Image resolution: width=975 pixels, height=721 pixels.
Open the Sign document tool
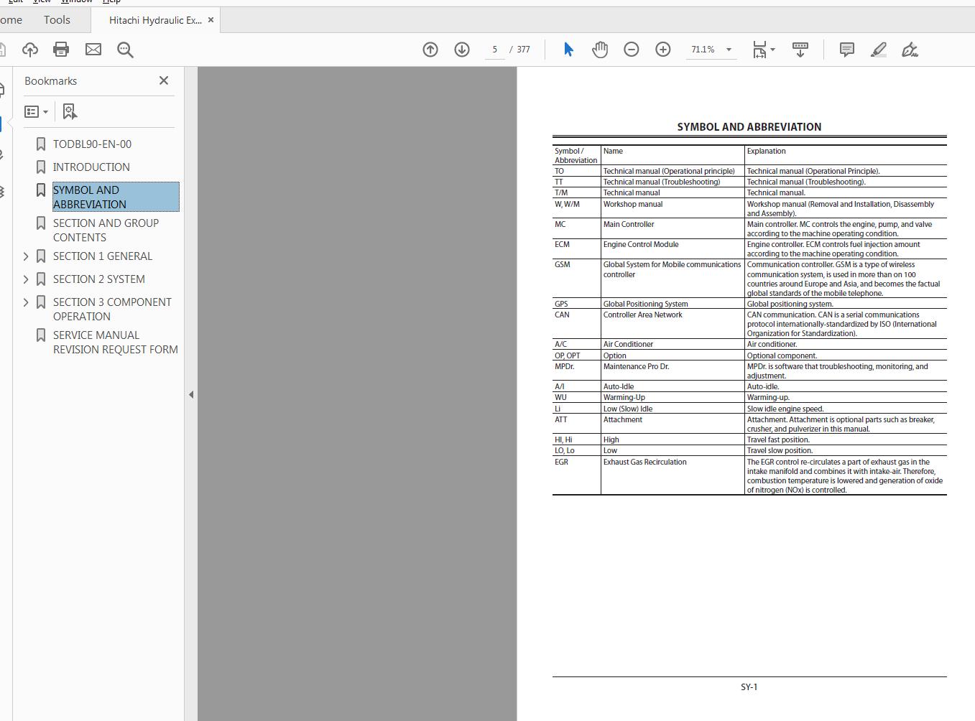[910, 50]
